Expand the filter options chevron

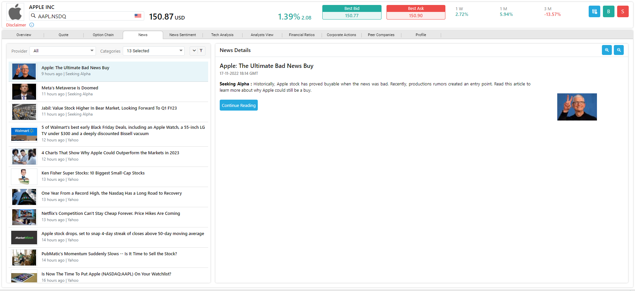click(194, 51)
